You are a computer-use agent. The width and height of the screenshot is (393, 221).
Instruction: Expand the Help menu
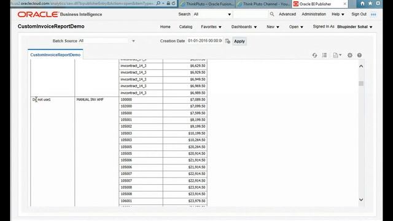338,14
